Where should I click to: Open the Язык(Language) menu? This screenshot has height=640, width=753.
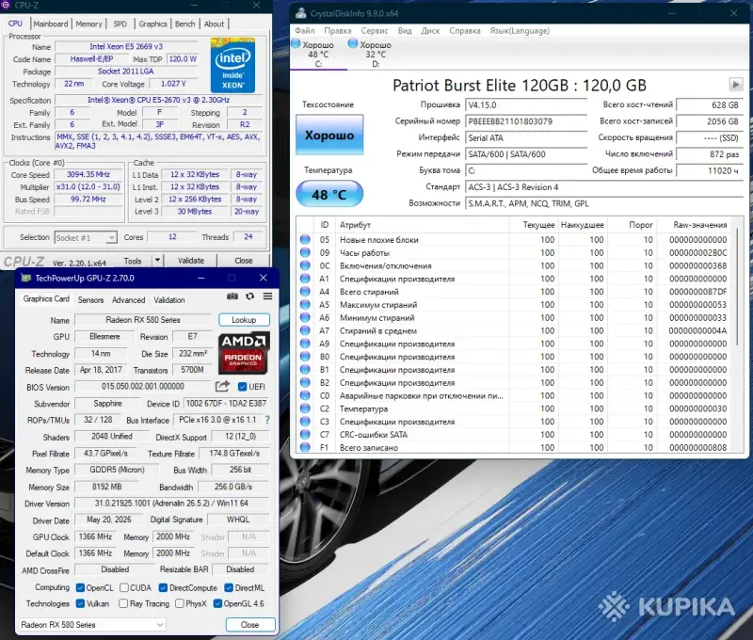[520, 31]
